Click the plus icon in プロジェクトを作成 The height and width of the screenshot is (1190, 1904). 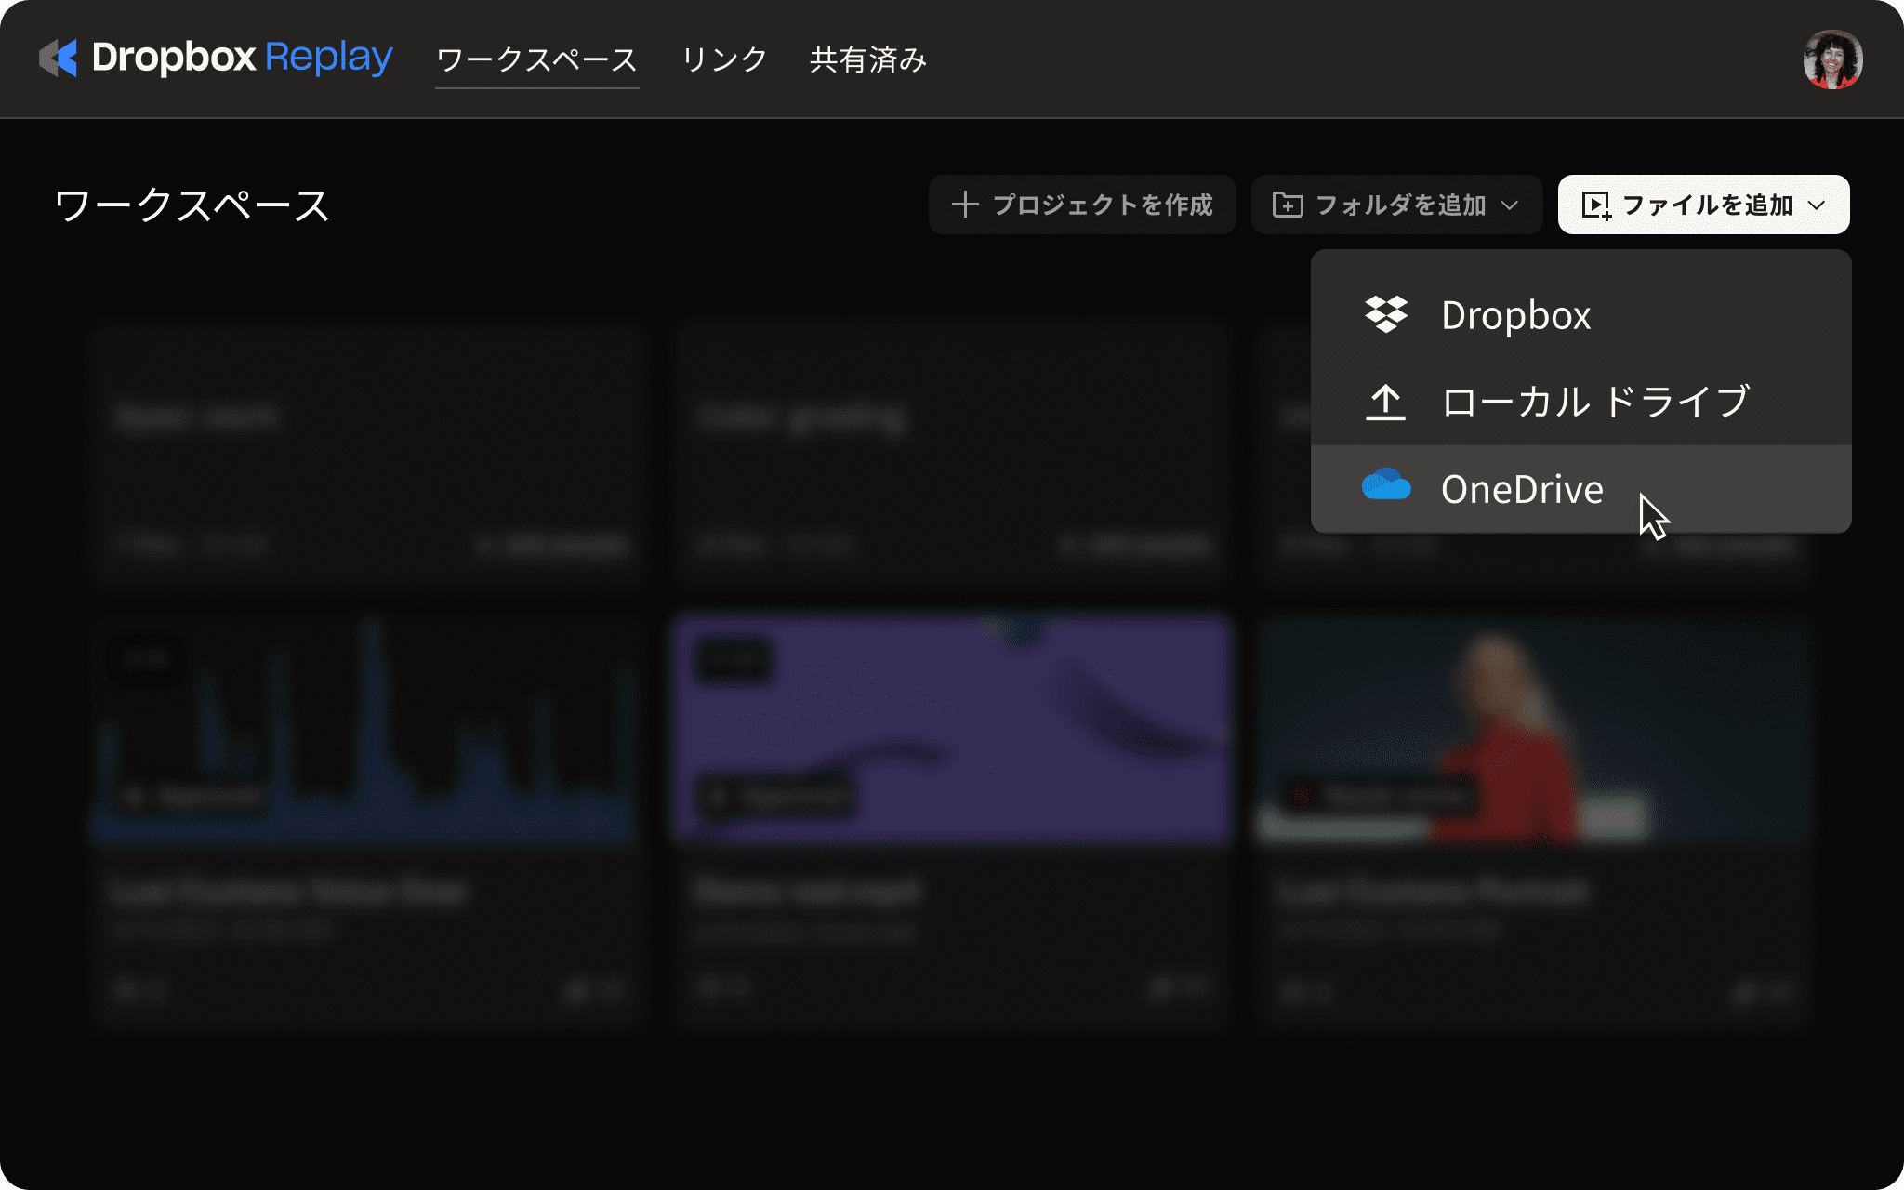(965, 205)
